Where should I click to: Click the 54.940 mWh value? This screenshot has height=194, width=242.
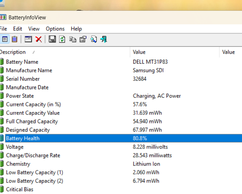[x=147, y=121]
